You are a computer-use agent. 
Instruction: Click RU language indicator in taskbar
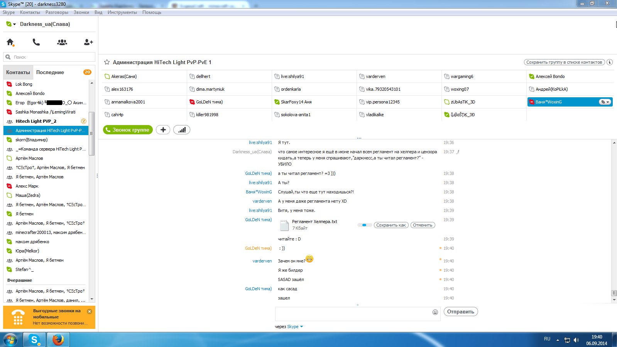[547, 339]
